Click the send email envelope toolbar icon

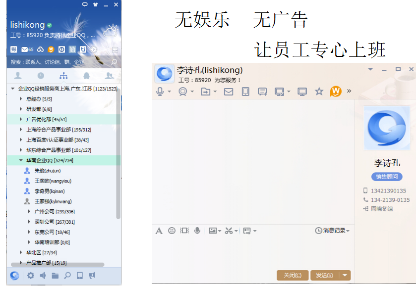229,92
